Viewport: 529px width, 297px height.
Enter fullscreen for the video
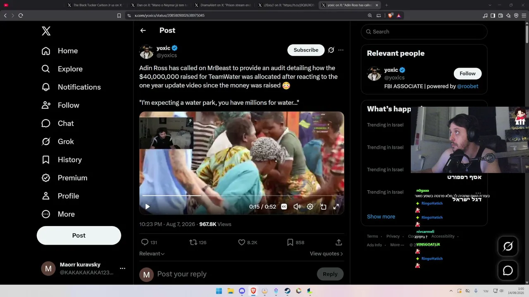tap(336, 207)
